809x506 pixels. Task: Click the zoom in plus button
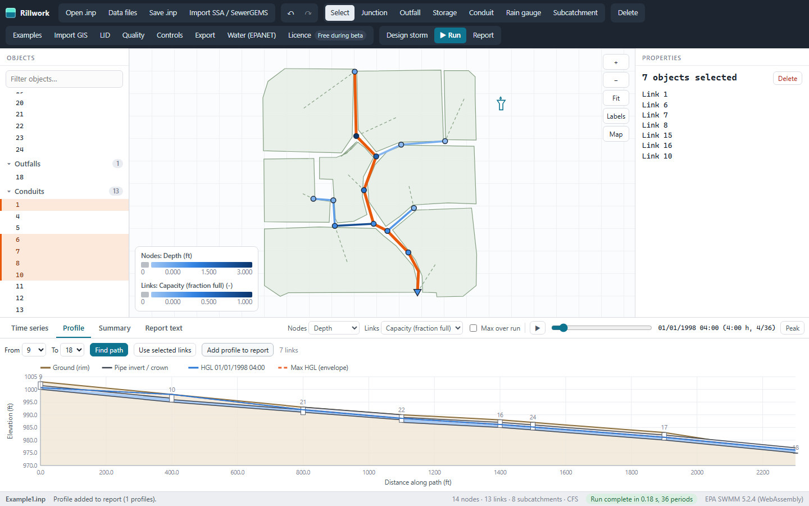(x=616, y=62)
